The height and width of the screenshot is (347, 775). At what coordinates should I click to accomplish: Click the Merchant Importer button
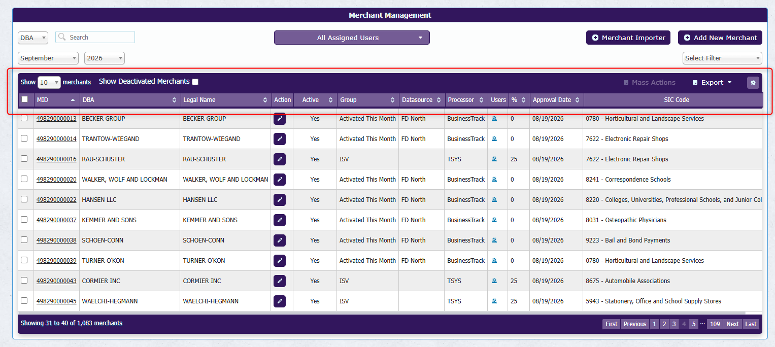[x=628, y=38]
